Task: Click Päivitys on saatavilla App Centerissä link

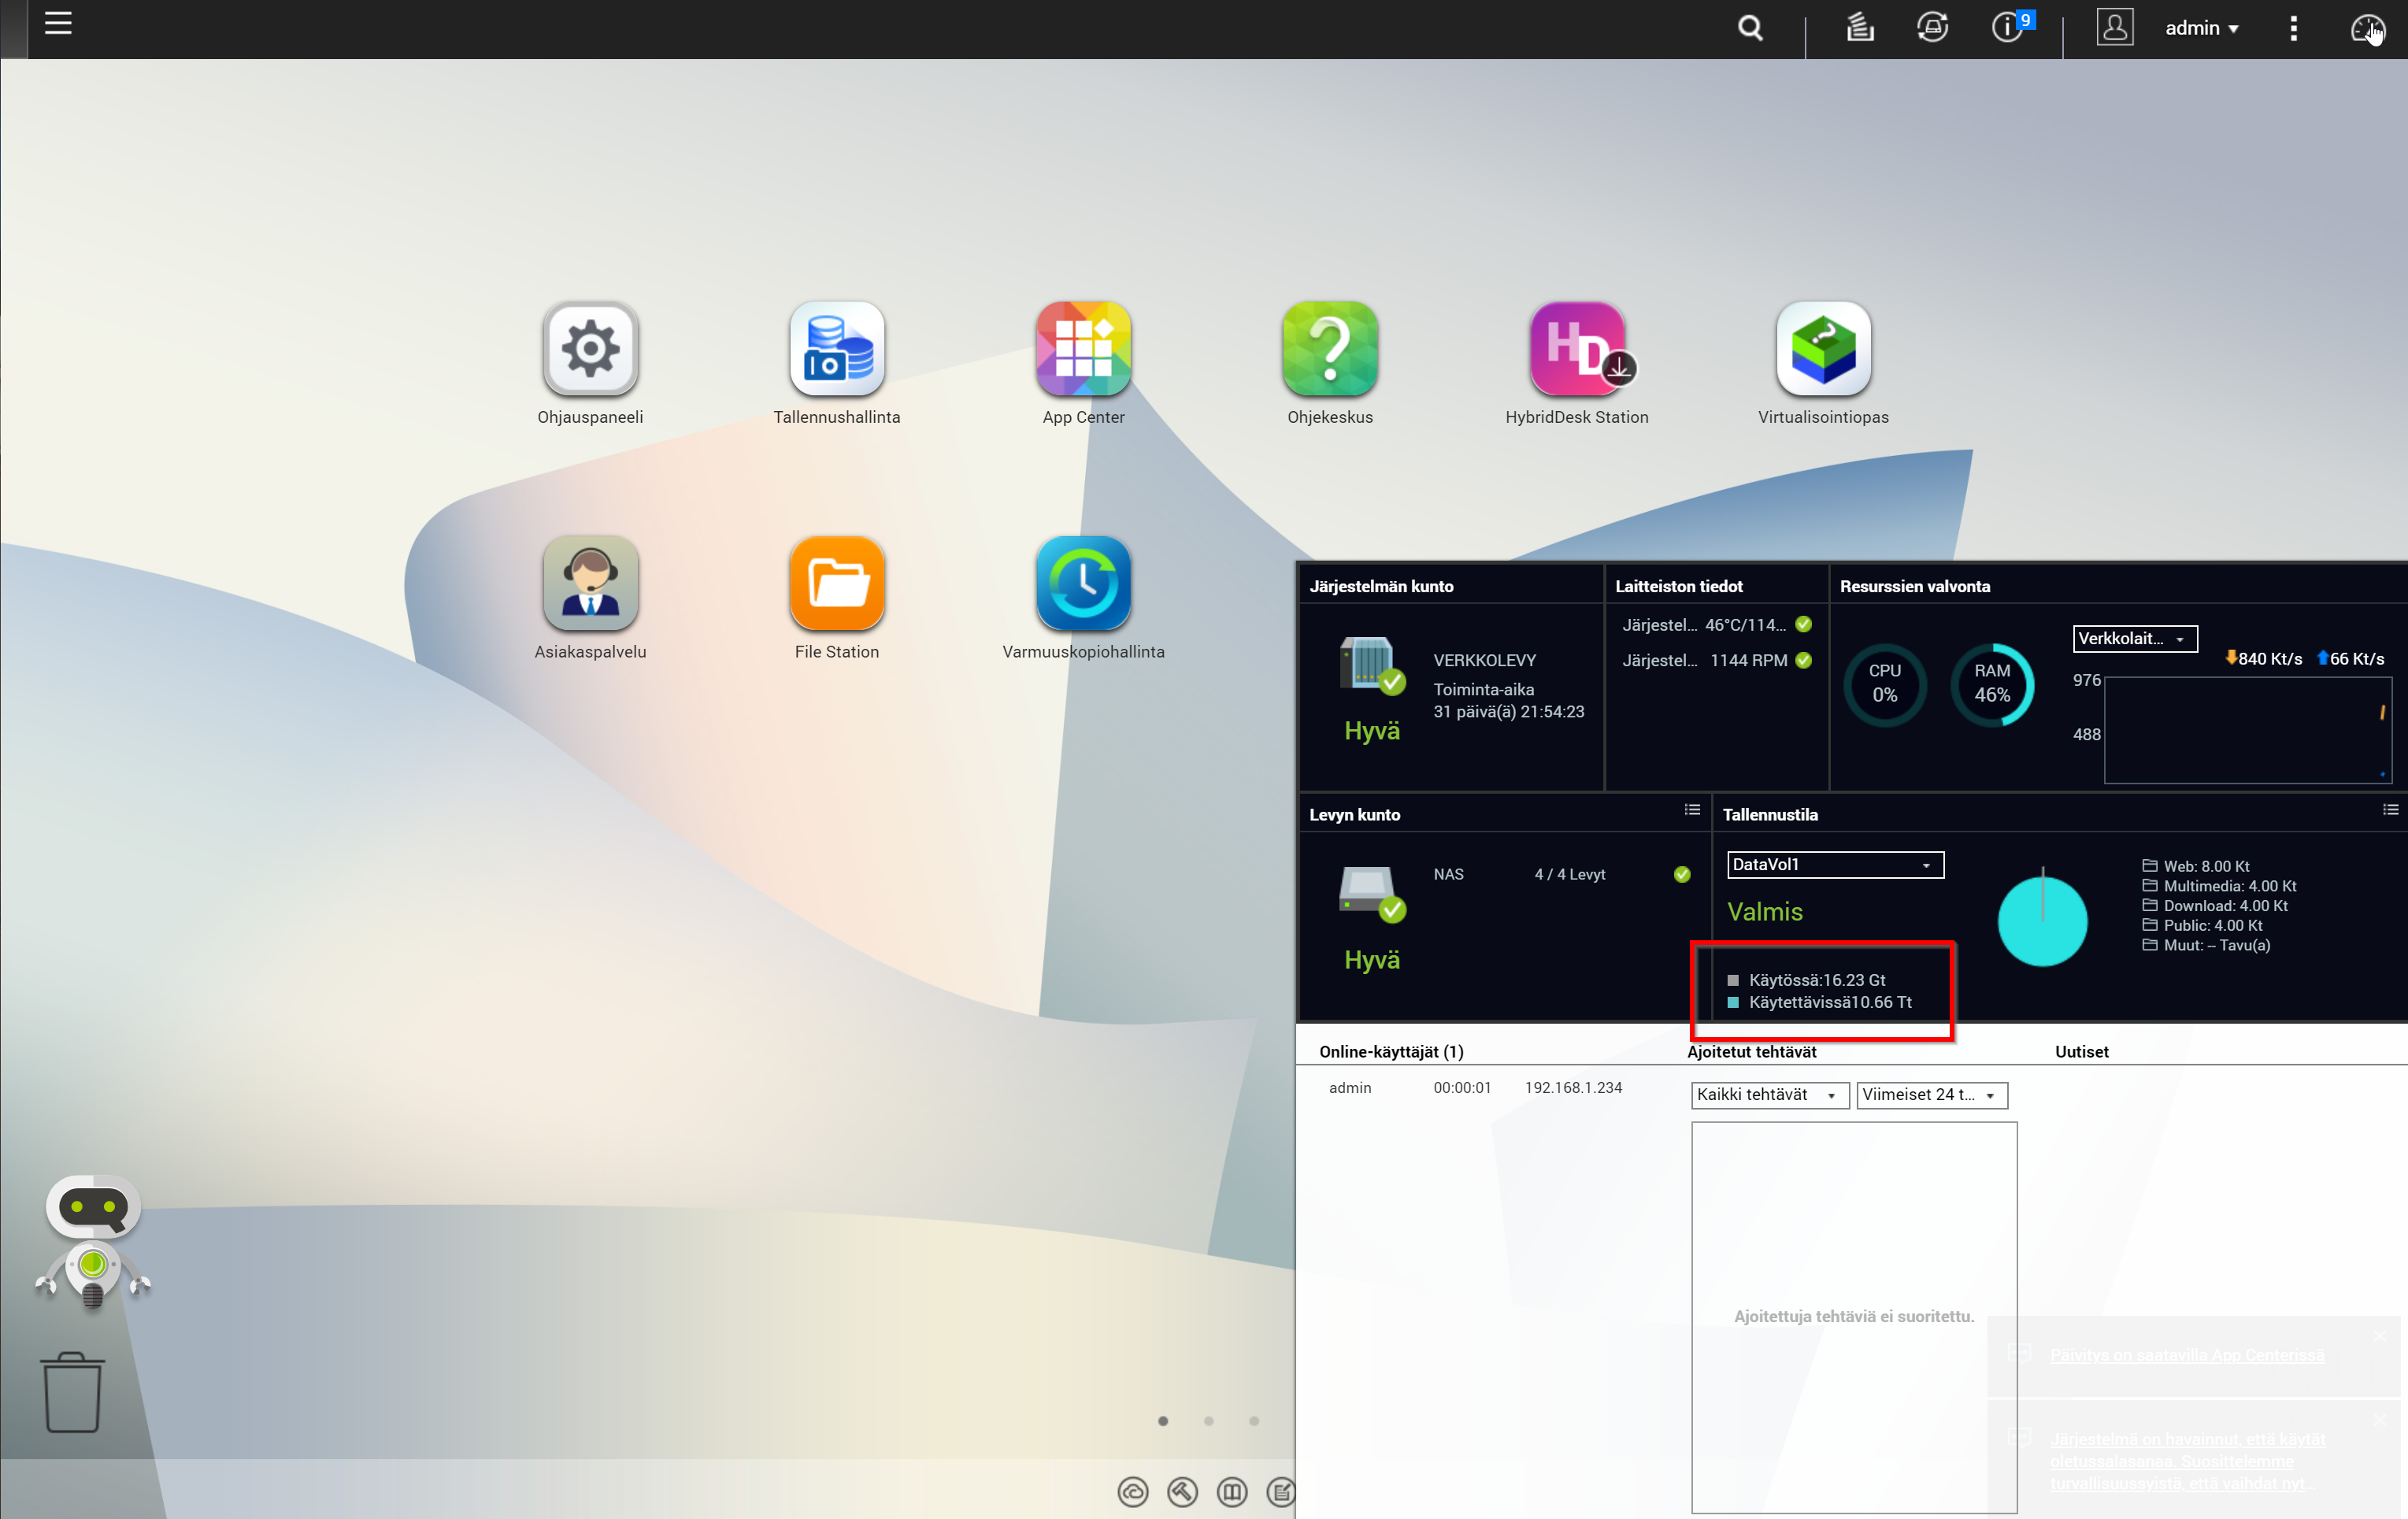Action: point(2186,1355)
